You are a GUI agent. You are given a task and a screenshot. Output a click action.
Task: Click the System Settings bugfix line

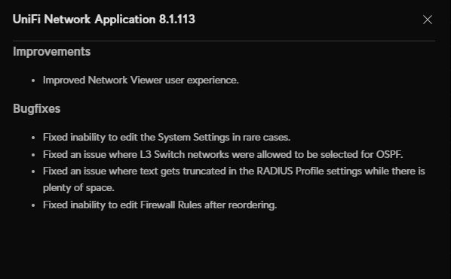[x=167, y=137]
